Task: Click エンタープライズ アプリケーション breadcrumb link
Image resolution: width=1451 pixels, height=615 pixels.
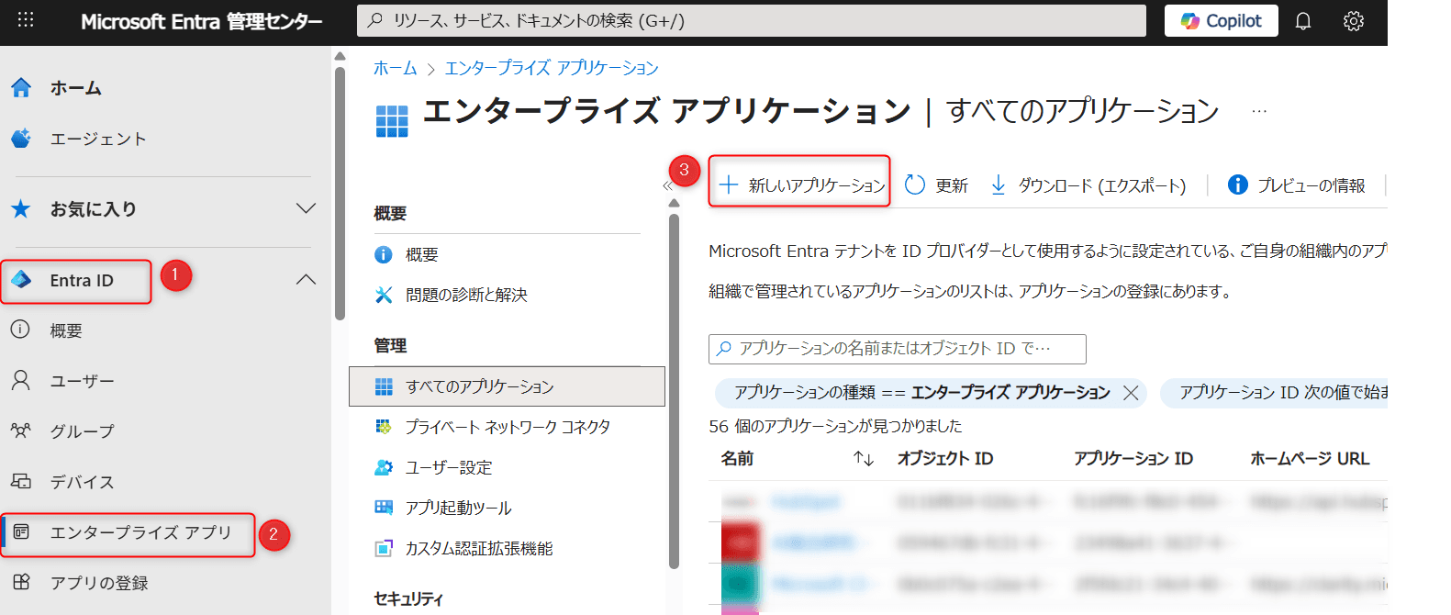Action: (x=552, y=68)
